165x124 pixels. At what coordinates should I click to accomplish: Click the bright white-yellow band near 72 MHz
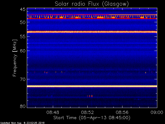pyautogui.click(x=92, y=86)
